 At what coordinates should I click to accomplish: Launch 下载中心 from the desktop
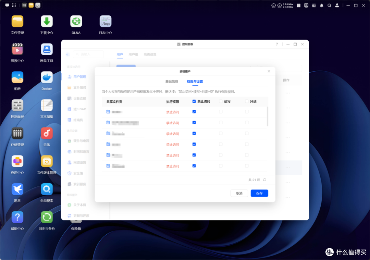pos(47,22)
